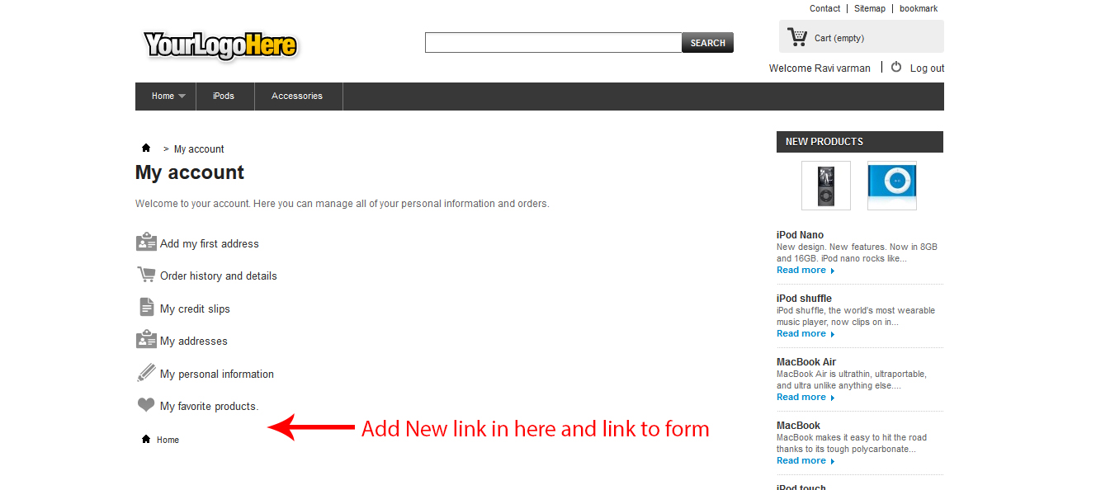Image resolution: width=1096 pixels, height=490 pixels.
Task: Open the blue iPod shuffle thumbnail
Action: [892, 186]
